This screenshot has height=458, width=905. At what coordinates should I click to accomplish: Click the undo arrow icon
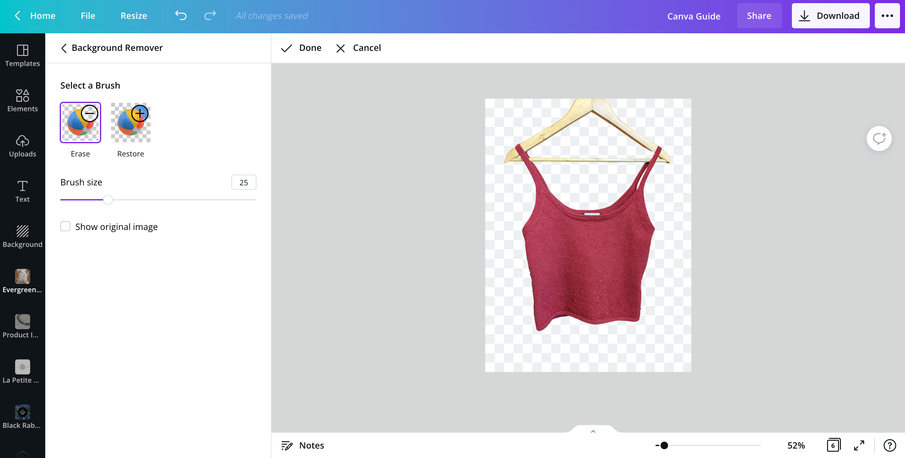181,15
